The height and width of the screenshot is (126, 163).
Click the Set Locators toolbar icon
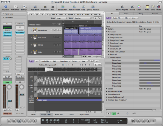tap(63, 7)
